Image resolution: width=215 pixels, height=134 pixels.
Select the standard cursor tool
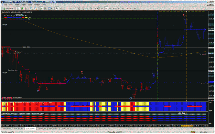(57, 9)
